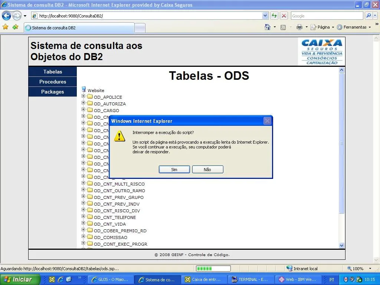The image size is (380, 285).
Task: Select the OD_CNT_PREV_INDV tree label
Action: pyautogui.click(x=117, y=204)
